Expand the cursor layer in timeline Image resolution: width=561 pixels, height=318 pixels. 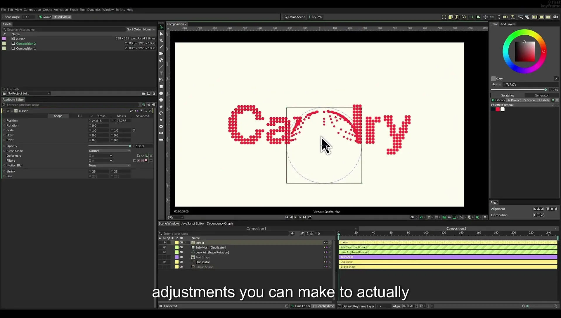pos(185,243)
